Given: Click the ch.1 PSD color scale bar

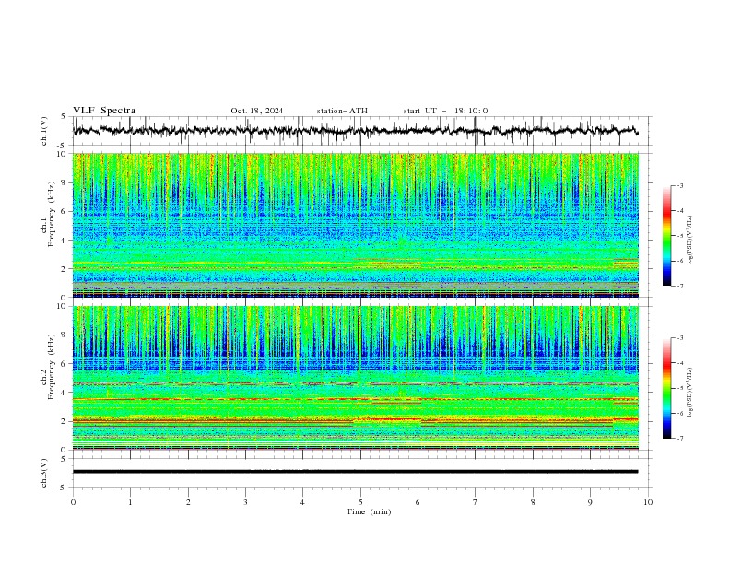Looking at the screenshot, I should pos(667,236).
